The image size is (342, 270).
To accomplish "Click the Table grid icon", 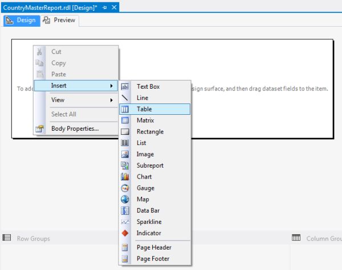I will point(125,109).
